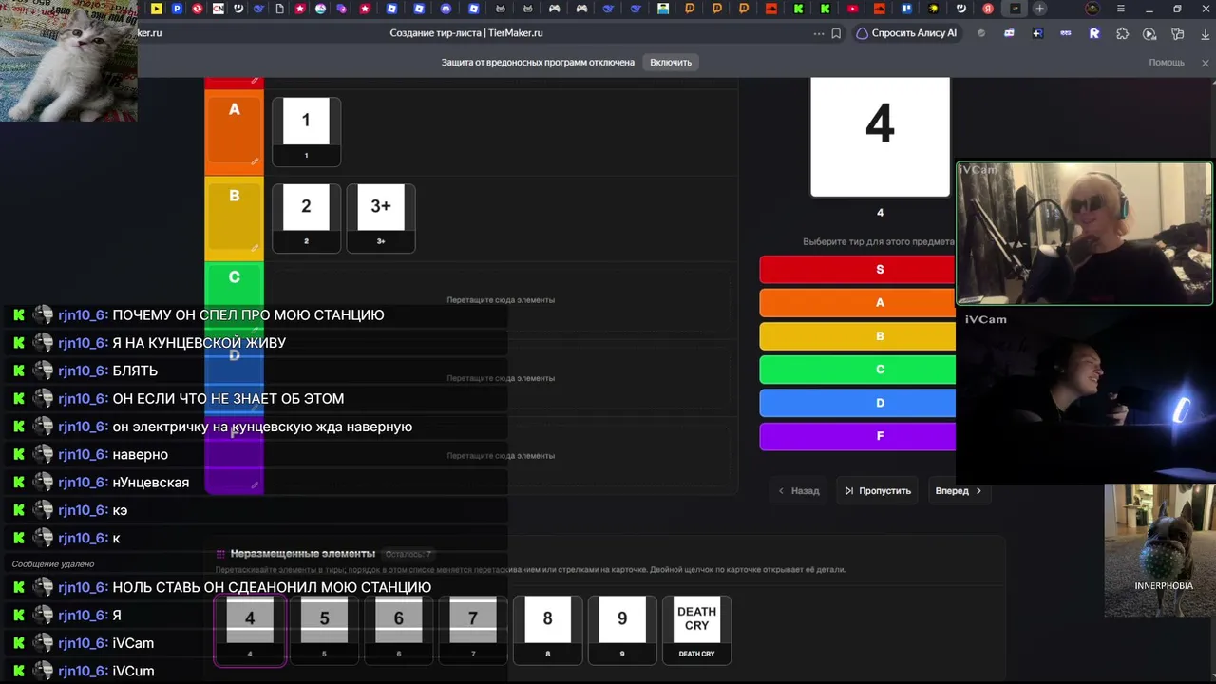Click the bookmark icon in the address bar
The height and width of the screenshot is (684, 1216).
(x=836, y=33)
